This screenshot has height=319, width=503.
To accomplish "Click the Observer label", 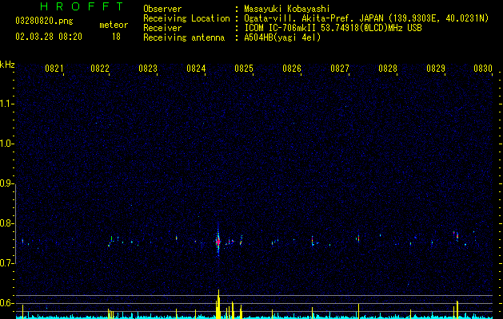I will tap(162, 9).
